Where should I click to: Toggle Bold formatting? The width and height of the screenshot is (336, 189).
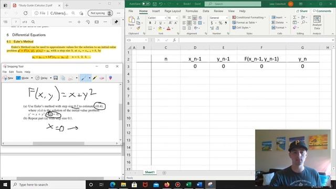[150, 23]
